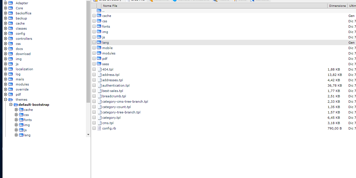The height and width of the screenshot is (178, 356).
Task: Click the tree panel scrollbar down arrow
Action: (x=88, y=135)
